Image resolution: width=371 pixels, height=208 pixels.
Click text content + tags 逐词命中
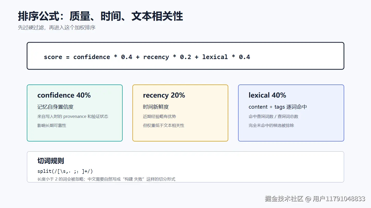(x=278, y=107)
